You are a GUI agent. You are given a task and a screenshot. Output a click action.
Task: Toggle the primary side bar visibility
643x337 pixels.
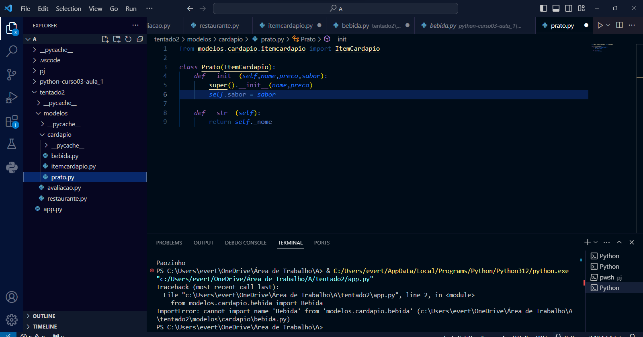(544, 8)
